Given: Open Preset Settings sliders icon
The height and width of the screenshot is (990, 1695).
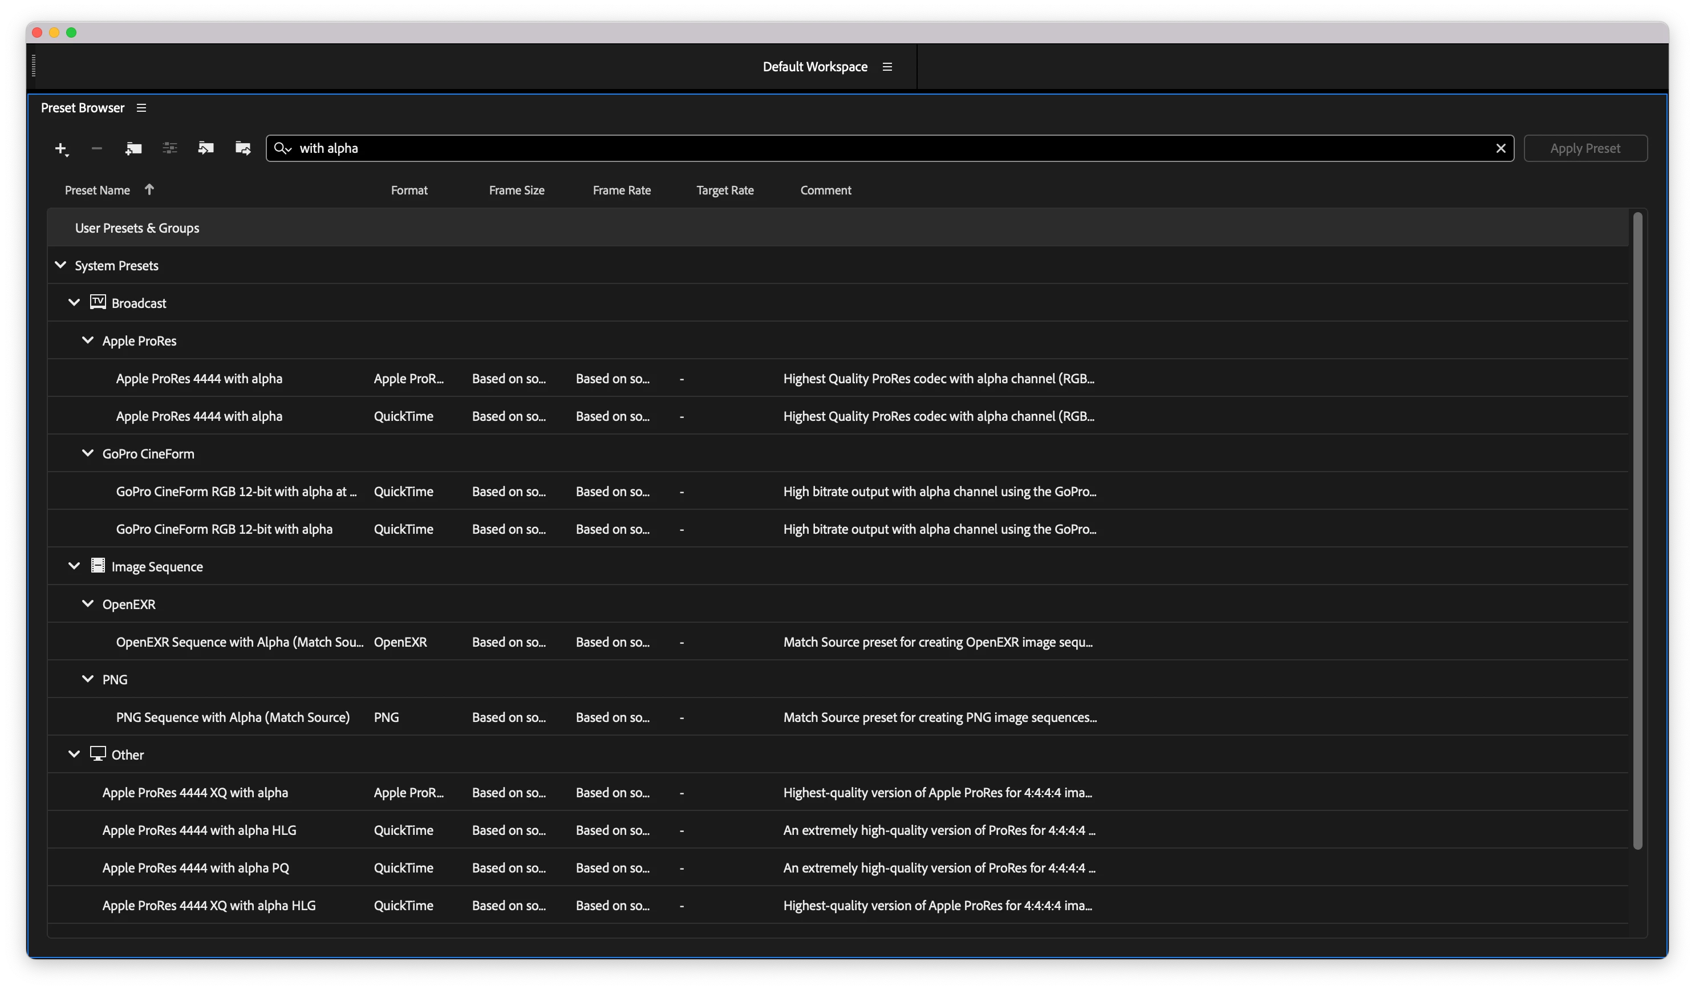Looking at the screenshot, I should pos(169,149).
